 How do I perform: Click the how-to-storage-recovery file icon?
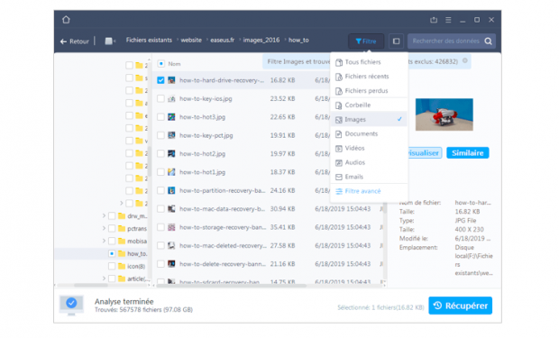(x=171, y=227)
